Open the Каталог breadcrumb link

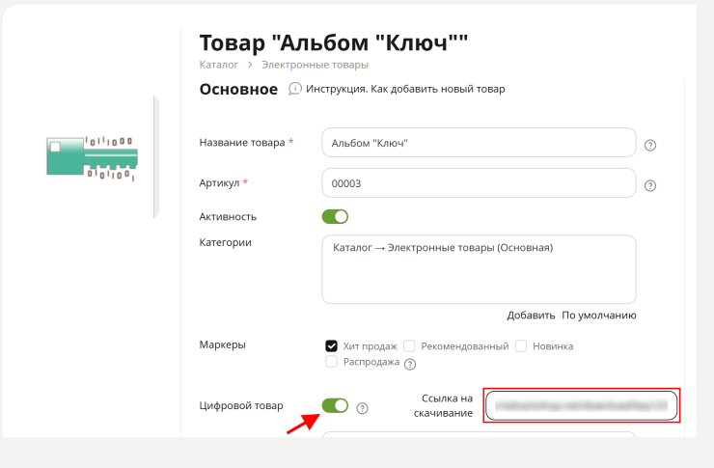coord(219,65)
